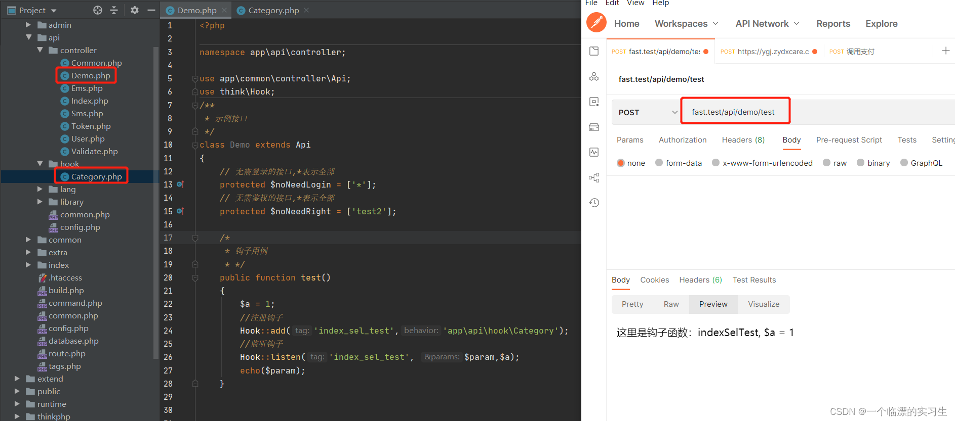Open Demo.php file in project tree
Viewport: 955px width, 421px height.
[91, 75]
